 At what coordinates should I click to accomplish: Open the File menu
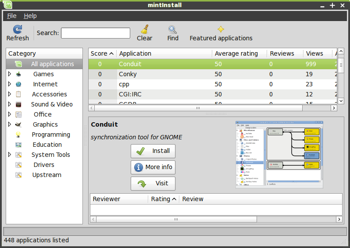pyautogui.click(x=11, y=16)
